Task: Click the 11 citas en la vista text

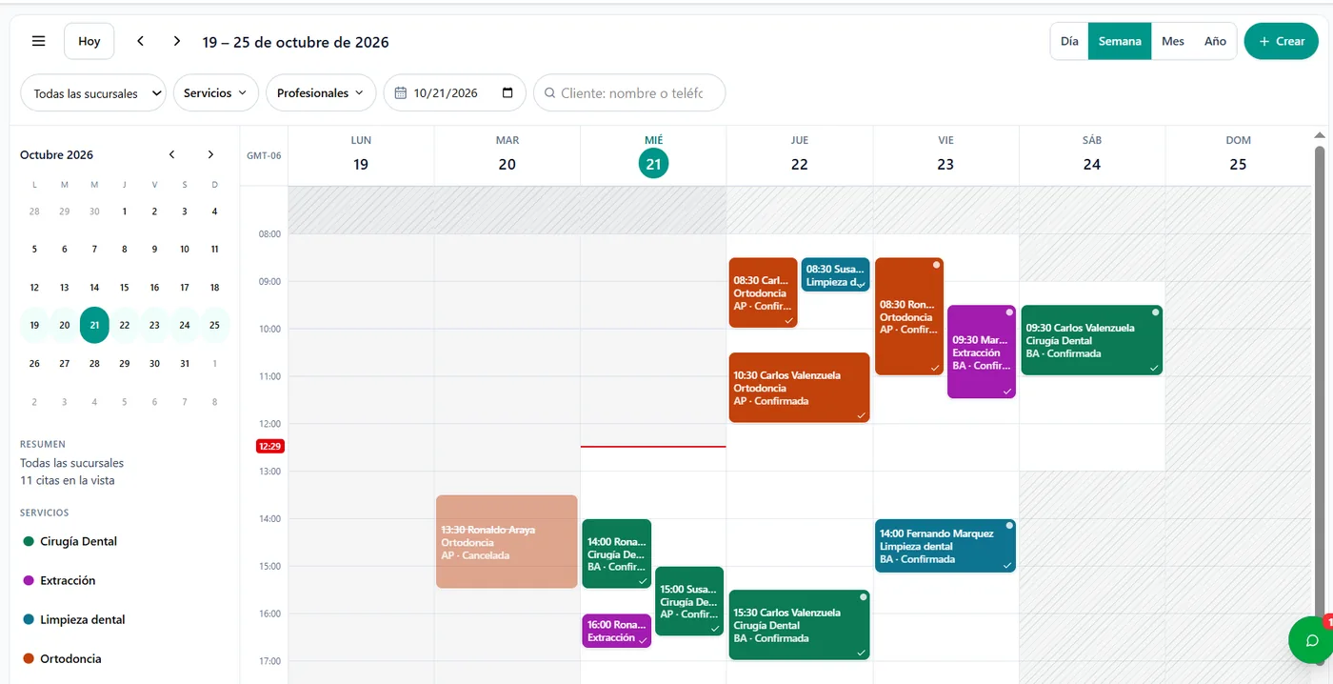Action: [x=68, y=480]
